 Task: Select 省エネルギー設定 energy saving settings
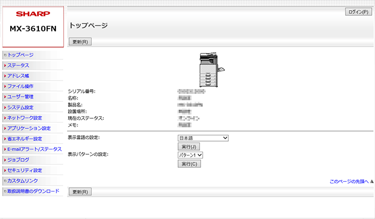(x=24, y=138)
